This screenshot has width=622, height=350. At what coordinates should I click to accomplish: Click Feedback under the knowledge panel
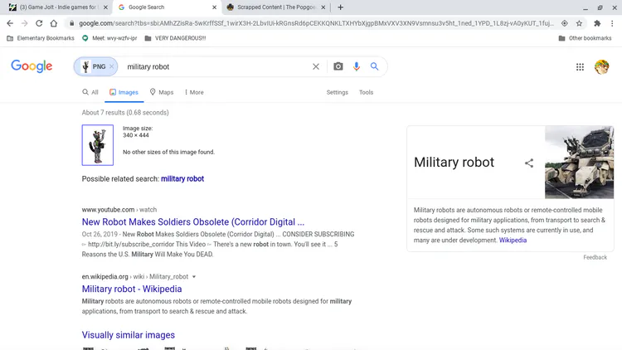(595, 257)
